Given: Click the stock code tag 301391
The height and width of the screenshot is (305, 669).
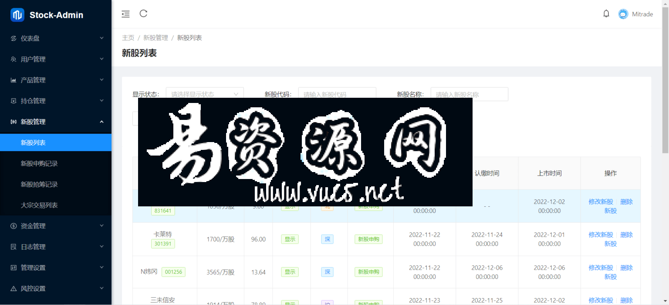Looking at the screenshot, I should pos(163,244).
